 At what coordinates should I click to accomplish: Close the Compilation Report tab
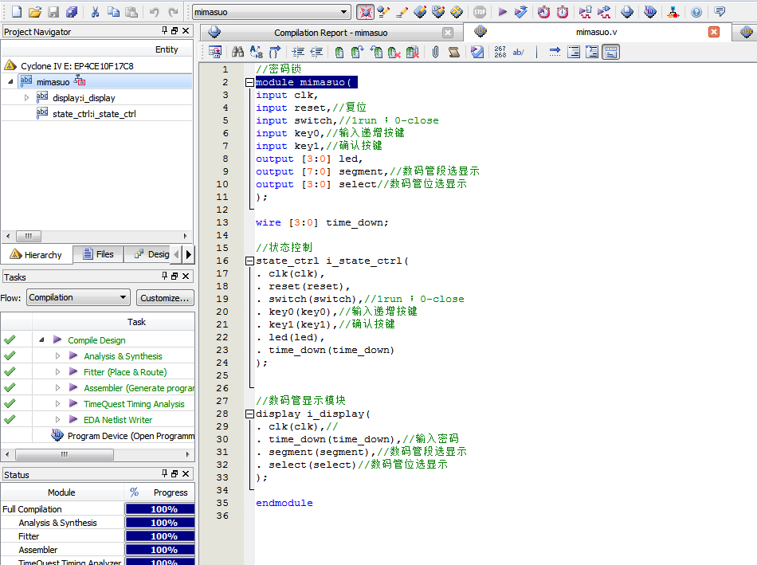pos(448,33)
